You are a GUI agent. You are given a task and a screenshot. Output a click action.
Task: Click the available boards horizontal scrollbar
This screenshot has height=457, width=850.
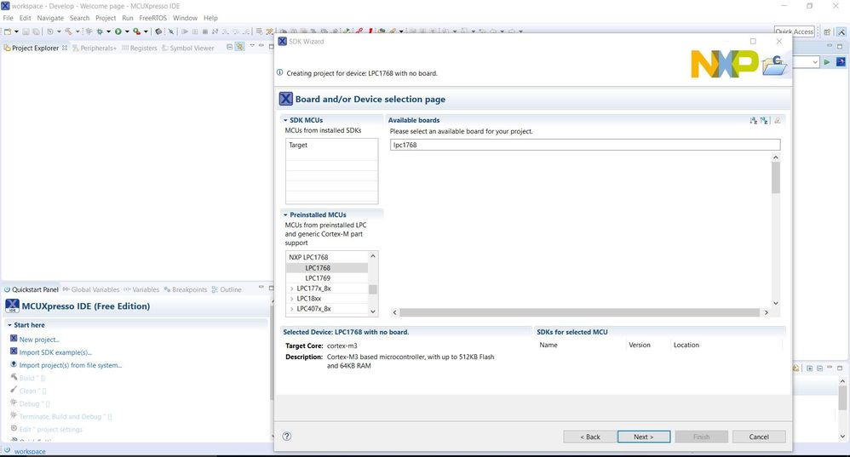tap(579, 312)
